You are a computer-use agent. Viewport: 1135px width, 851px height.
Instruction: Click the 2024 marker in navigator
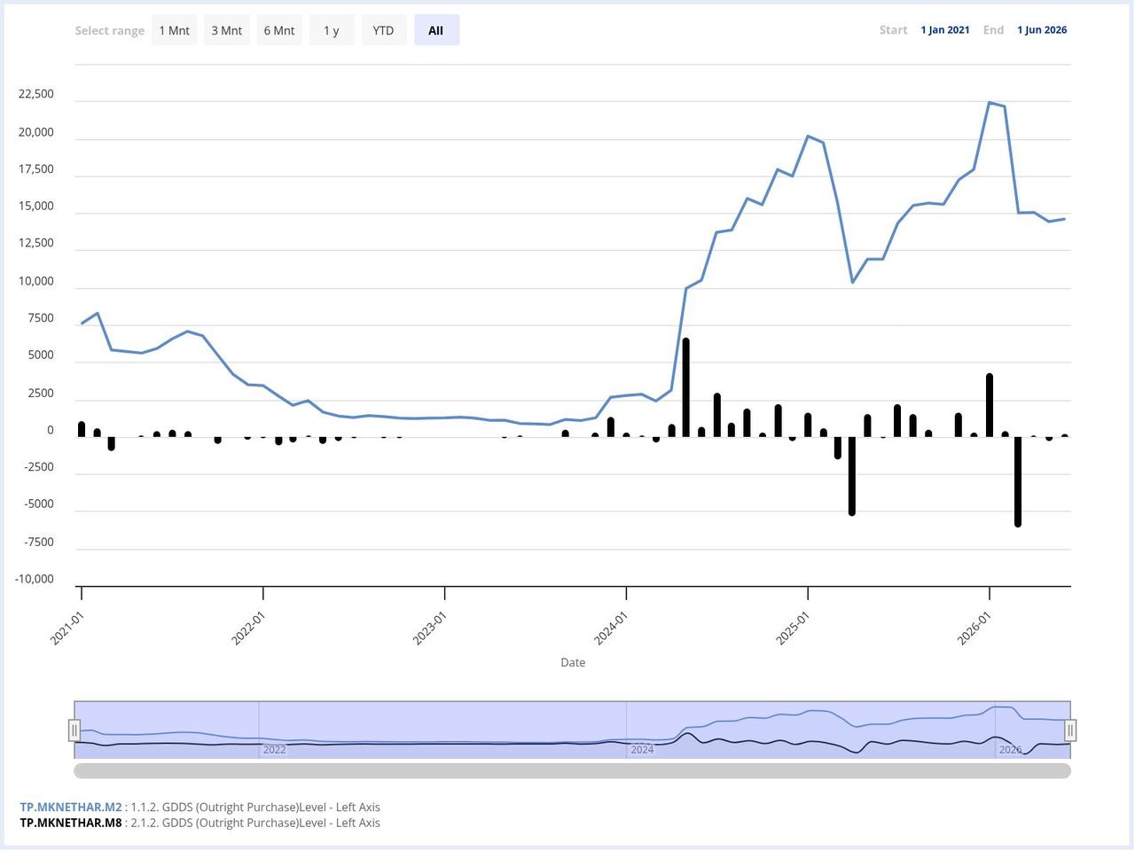coord(642,750)
